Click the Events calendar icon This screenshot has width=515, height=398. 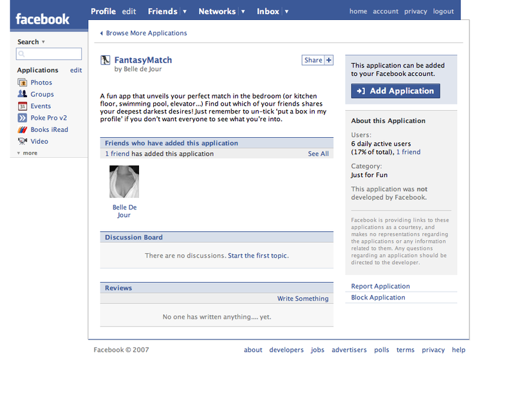[x=23, y=106]
